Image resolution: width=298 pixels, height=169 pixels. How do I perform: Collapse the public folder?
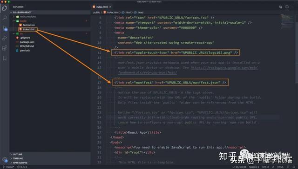[x=14, y=21]
